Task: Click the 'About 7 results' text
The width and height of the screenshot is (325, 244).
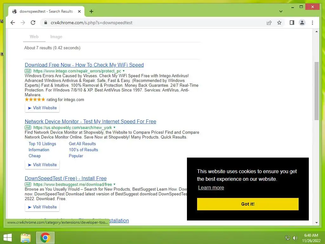Action: pos(52,48)
